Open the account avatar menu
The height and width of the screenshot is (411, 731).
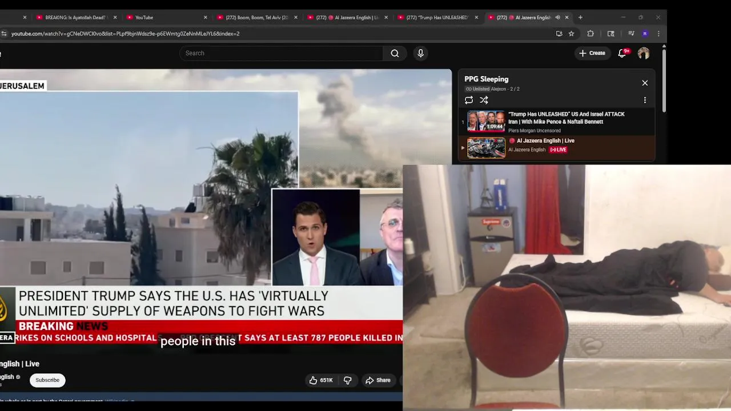click(644, 53)
